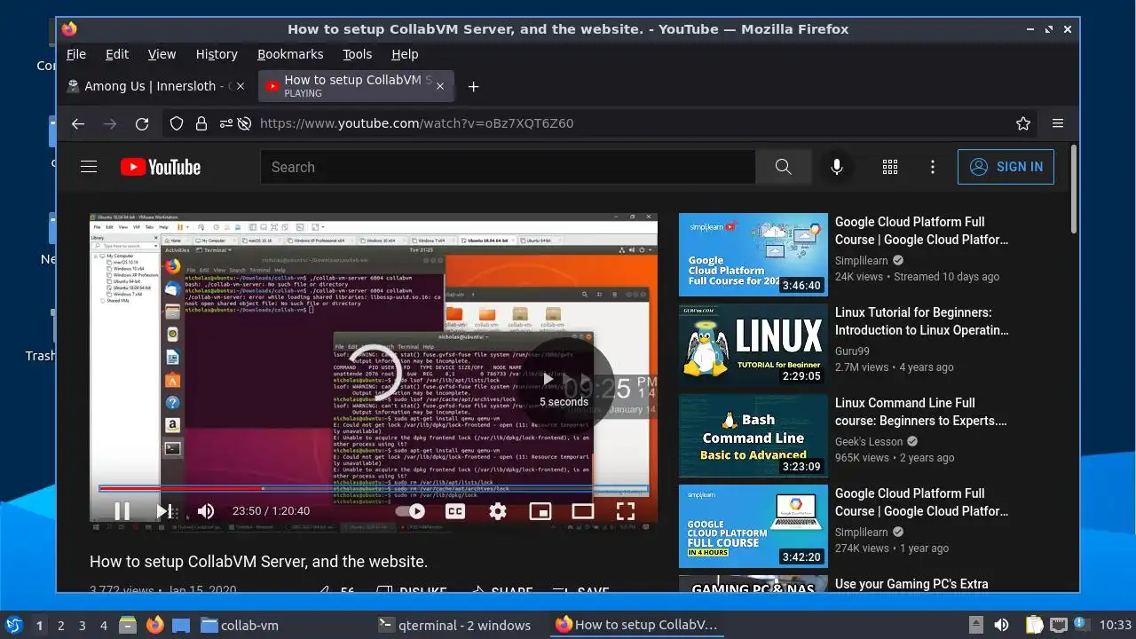Close the Among Us tab
Screen dimensions: 1136x639
point(240,86)
